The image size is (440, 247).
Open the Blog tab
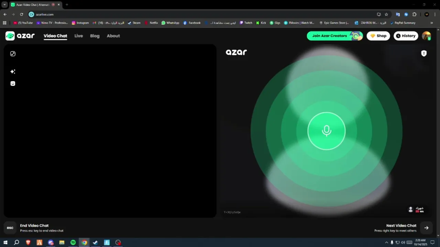95,36
